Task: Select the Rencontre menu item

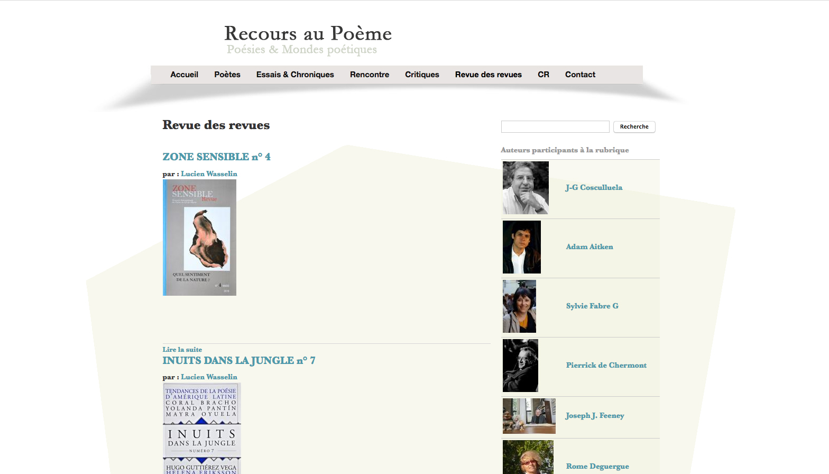Action: tap(370, 75)
